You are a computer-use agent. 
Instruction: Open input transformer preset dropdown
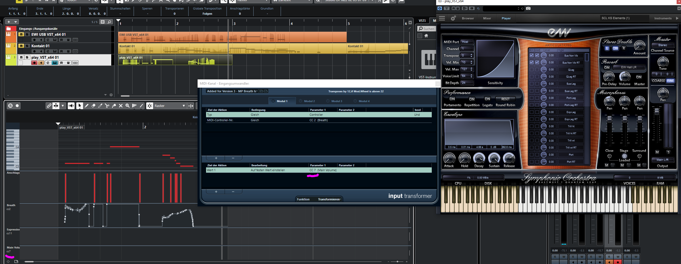click(x=232, y=91)
